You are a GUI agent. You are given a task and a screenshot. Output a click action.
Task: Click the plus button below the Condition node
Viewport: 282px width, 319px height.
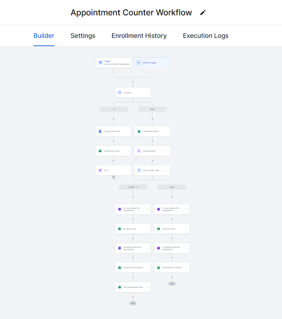coord(113,119)
